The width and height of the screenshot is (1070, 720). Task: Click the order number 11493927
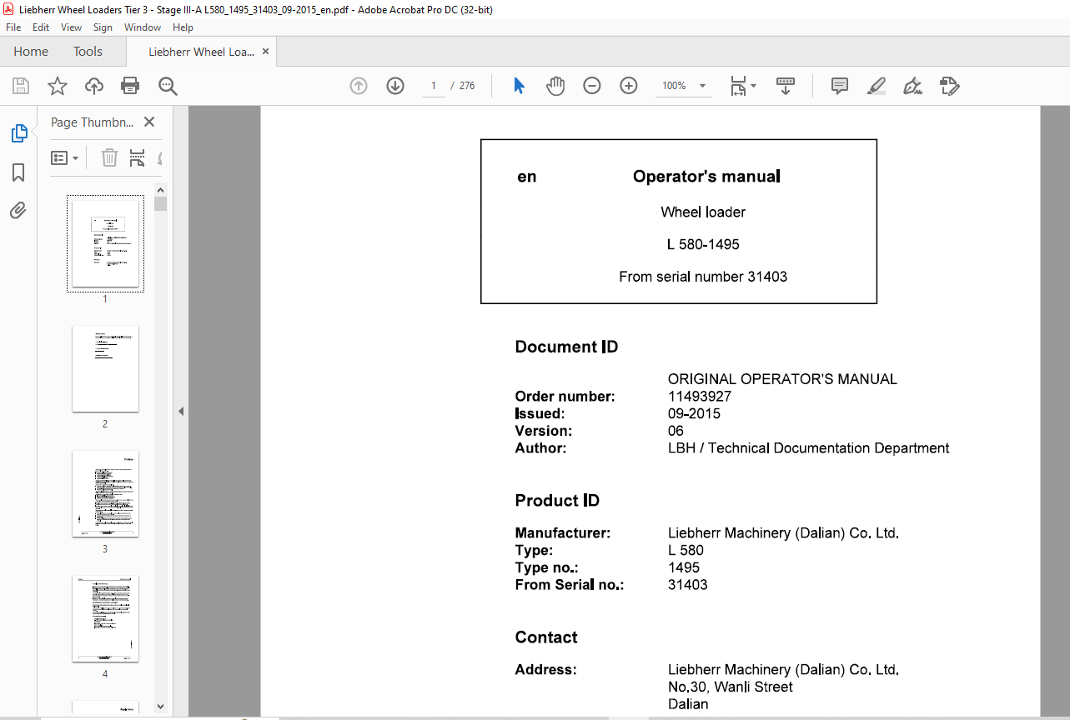pos(700,397)
